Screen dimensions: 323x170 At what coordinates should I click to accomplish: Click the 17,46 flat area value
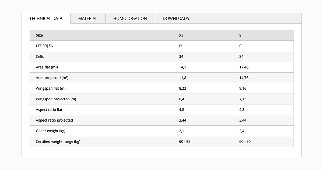tap(244, 67)
